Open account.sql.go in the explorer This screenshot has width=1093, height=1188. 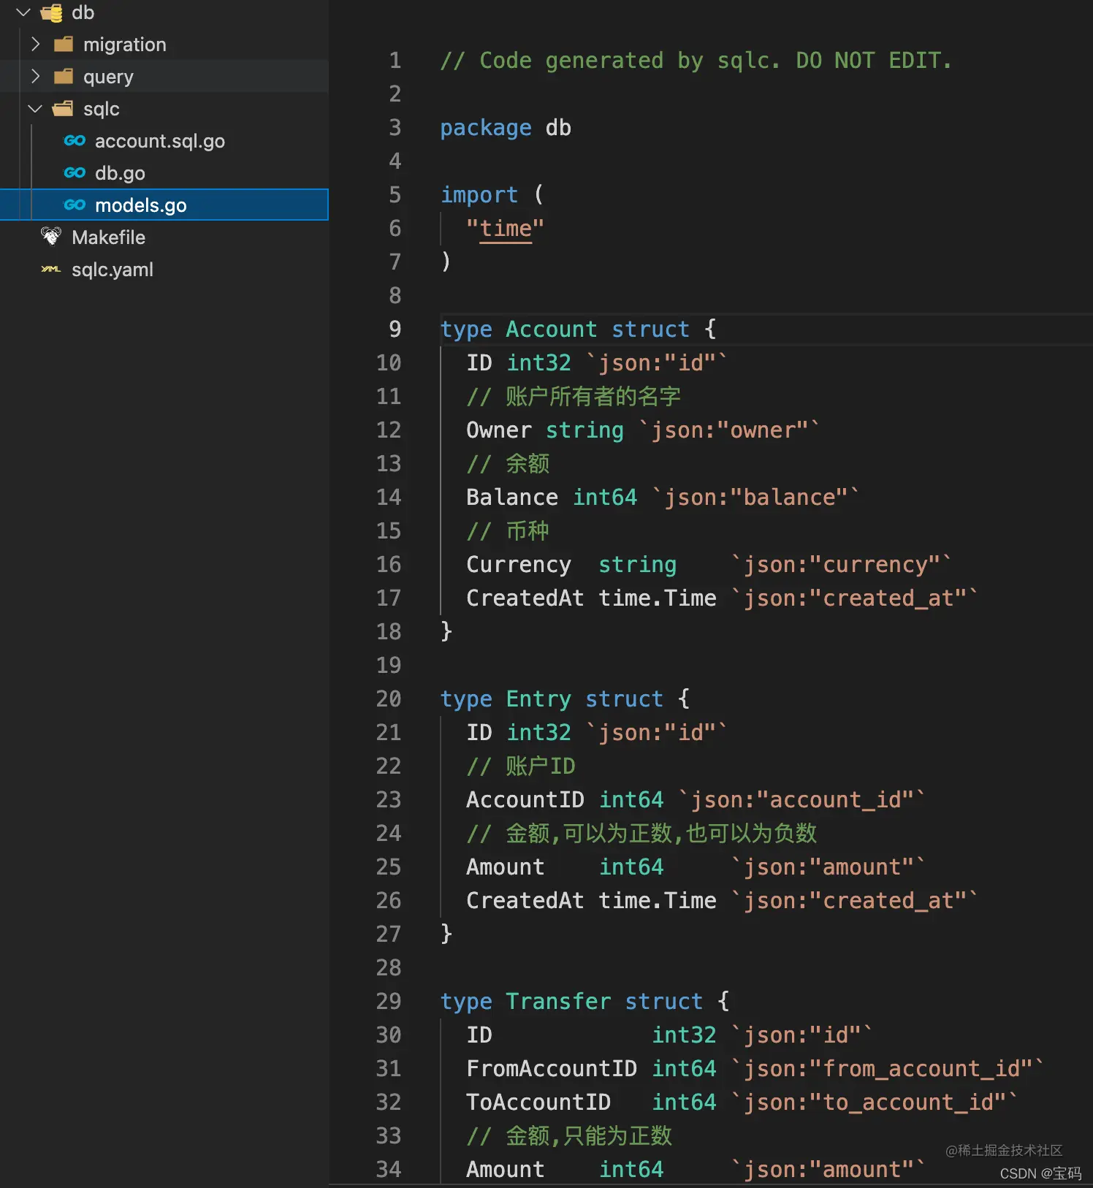pyautogui.click(x=160, y=141)
